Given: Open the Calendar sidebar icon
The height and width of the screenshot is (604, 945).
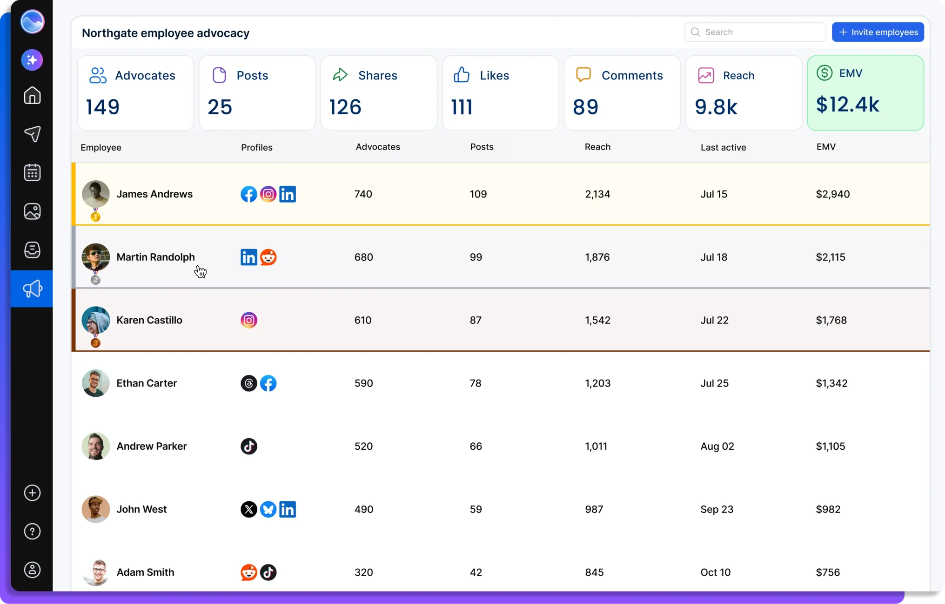Looking at the screenshot, I should [x=32, y=172].
